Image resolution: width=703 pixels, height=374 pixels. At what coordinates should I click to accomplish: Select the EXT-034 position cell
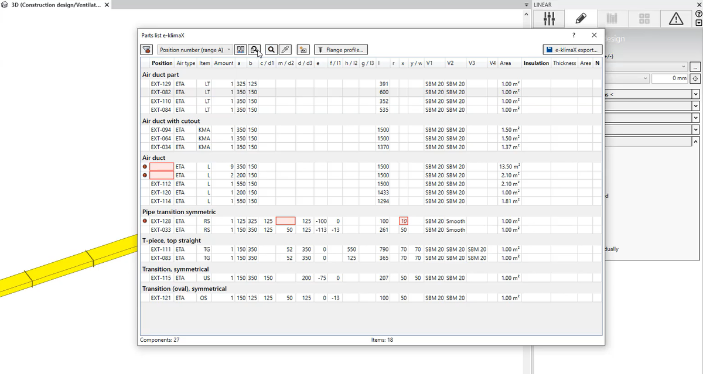pyautogui.click(x=161, y=147)
